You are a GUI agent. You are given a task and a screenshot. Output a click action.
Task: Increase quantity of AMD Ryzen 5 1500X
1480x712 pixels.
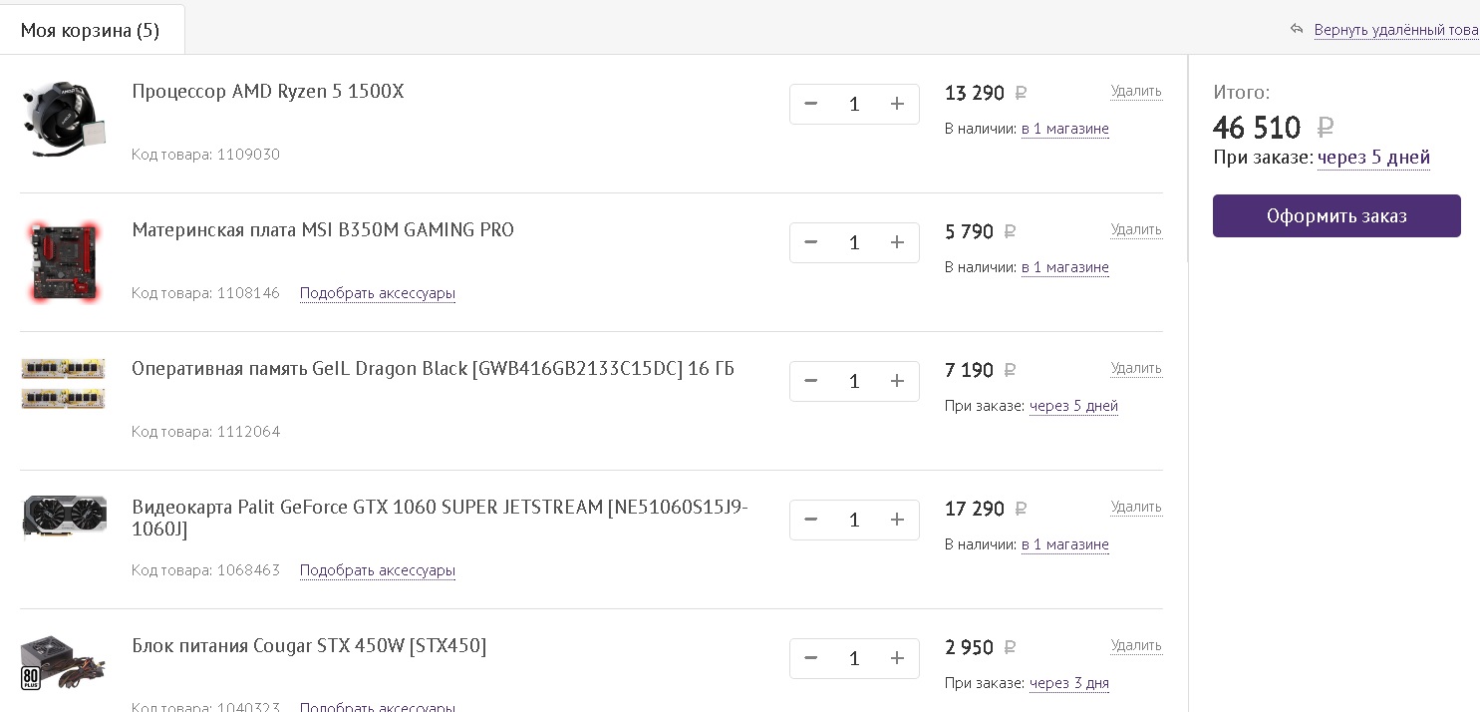point(897,104)
